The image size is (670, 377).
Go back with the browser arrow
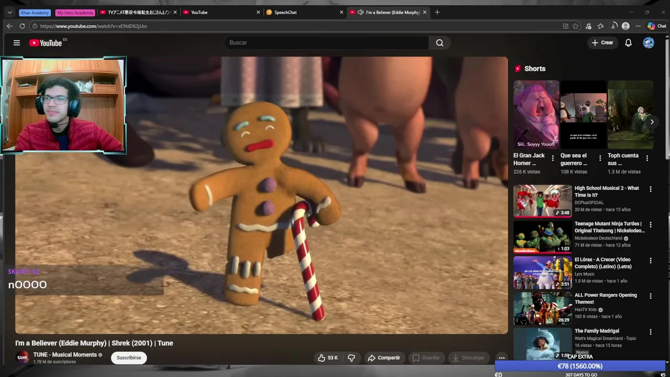[9, 26]
